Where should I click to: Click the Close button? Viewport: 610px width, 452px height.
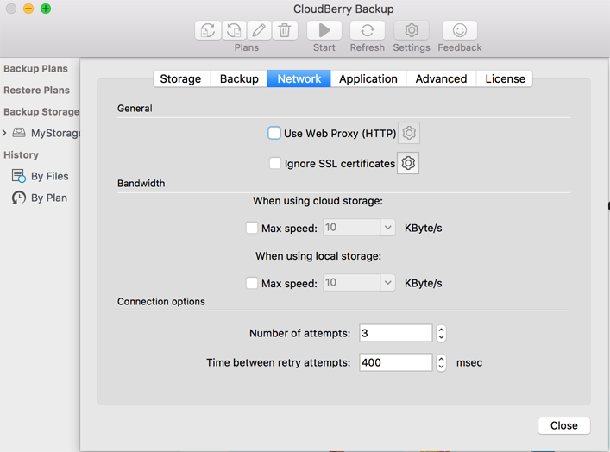click(564, 425)
